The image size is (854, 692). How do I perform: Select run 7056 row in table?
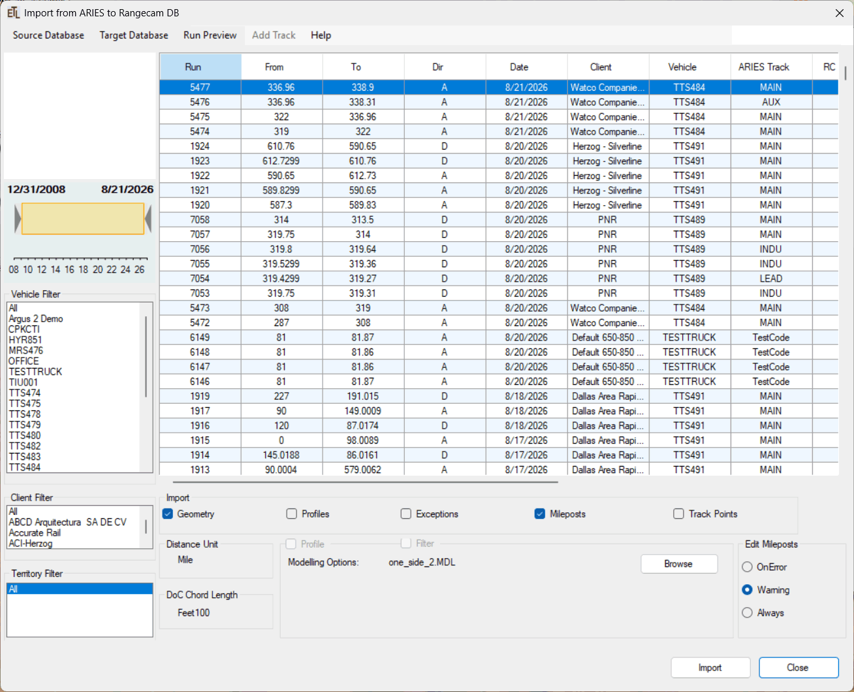pos(499,249)
